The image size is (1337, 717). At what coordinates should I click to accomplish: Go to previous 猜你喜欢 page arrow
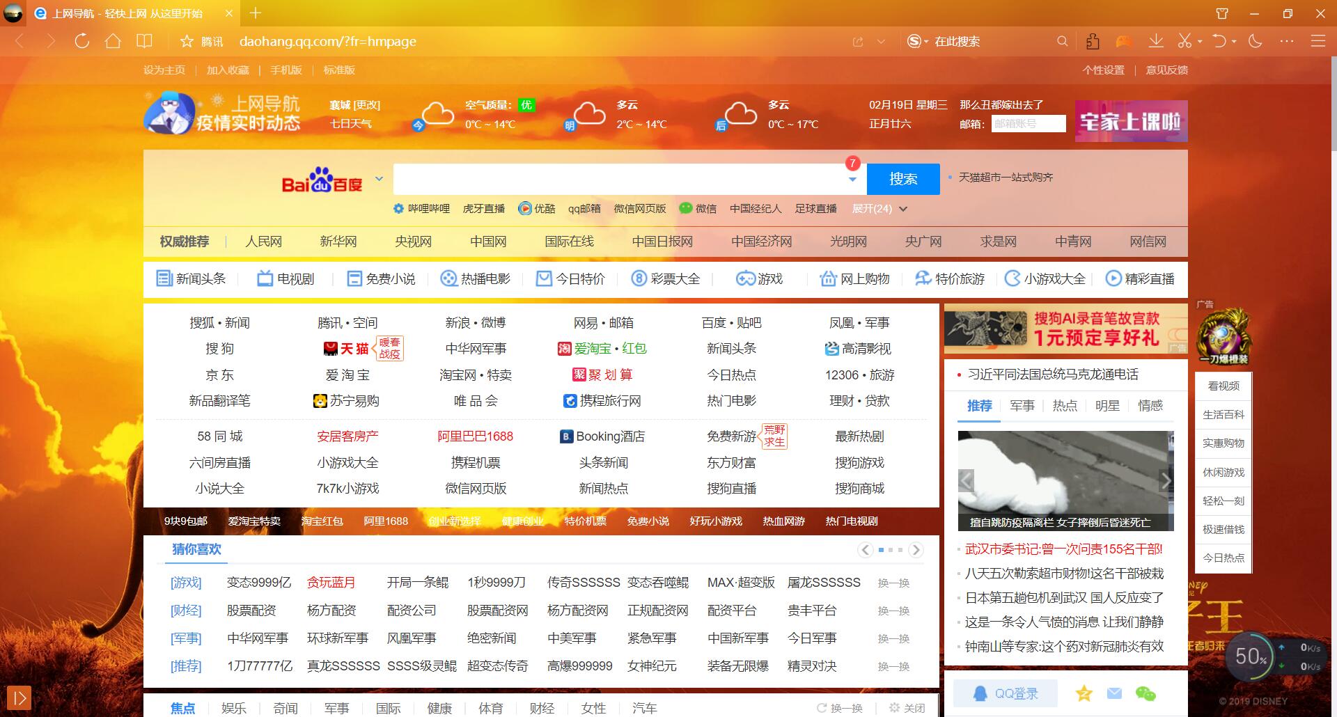(865, 550)
